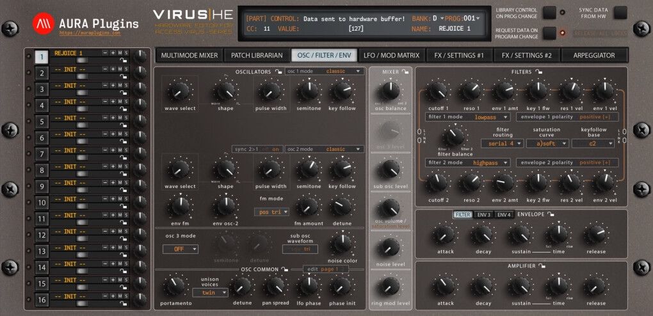Click the plus button on part 1
Screen dimensions: 653x316
tap(113, 53)
